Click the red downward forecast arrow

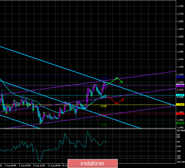[111, 100]
